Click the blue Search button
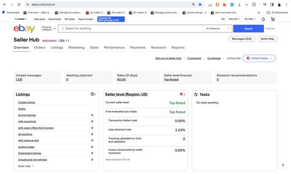 pos(248,28)
